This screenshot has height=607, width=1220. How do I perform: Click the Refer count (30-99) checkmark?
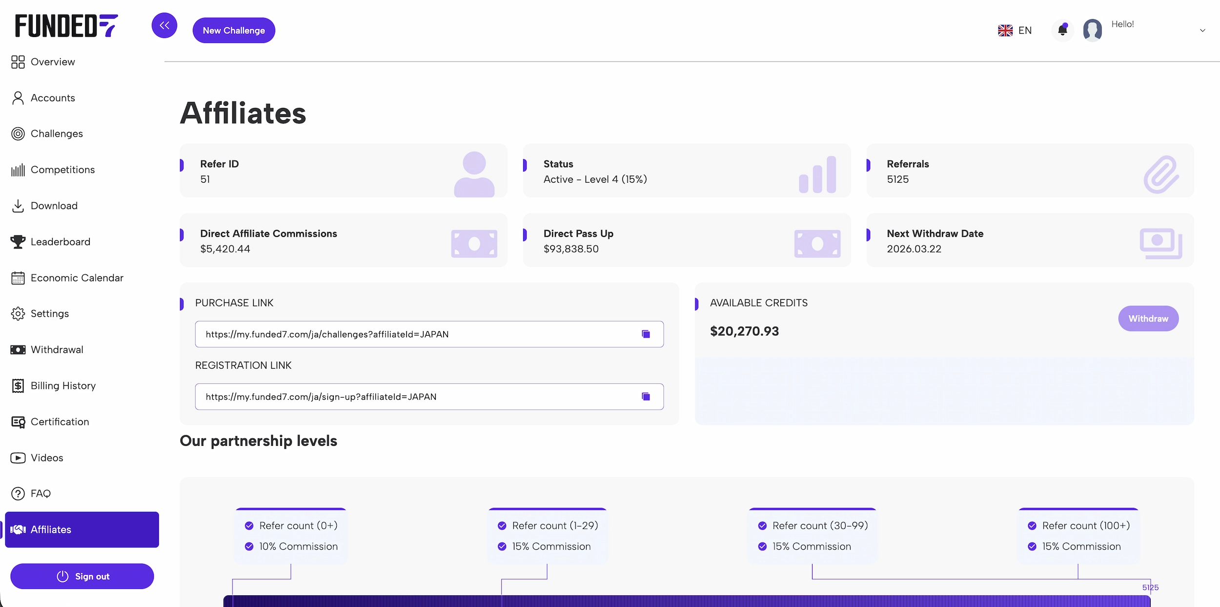coord(762,526)
